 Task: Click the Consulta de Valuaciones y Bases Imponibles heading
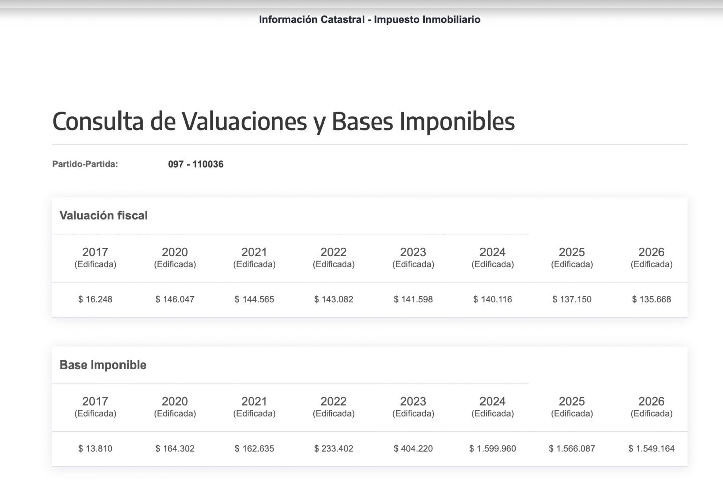283,121
